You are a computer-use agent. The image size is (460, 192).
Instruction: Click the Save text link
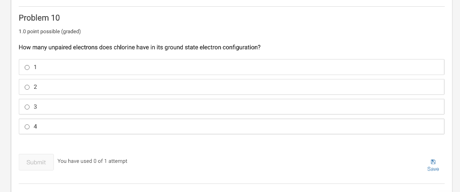coord(433,169)
